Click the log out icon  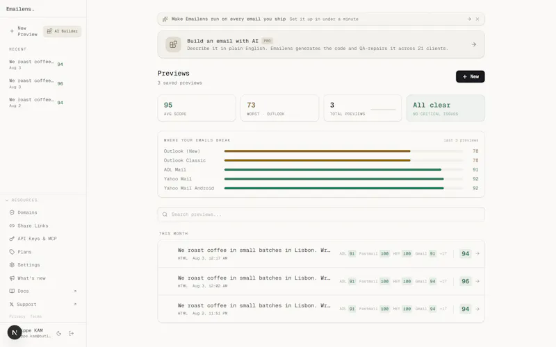coord(72,333)
